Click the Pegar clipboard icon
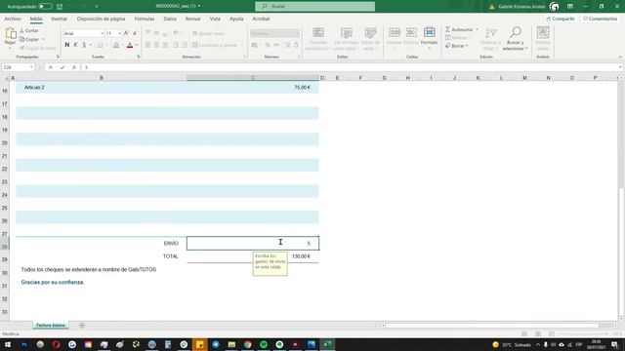 tap(10, 34)
